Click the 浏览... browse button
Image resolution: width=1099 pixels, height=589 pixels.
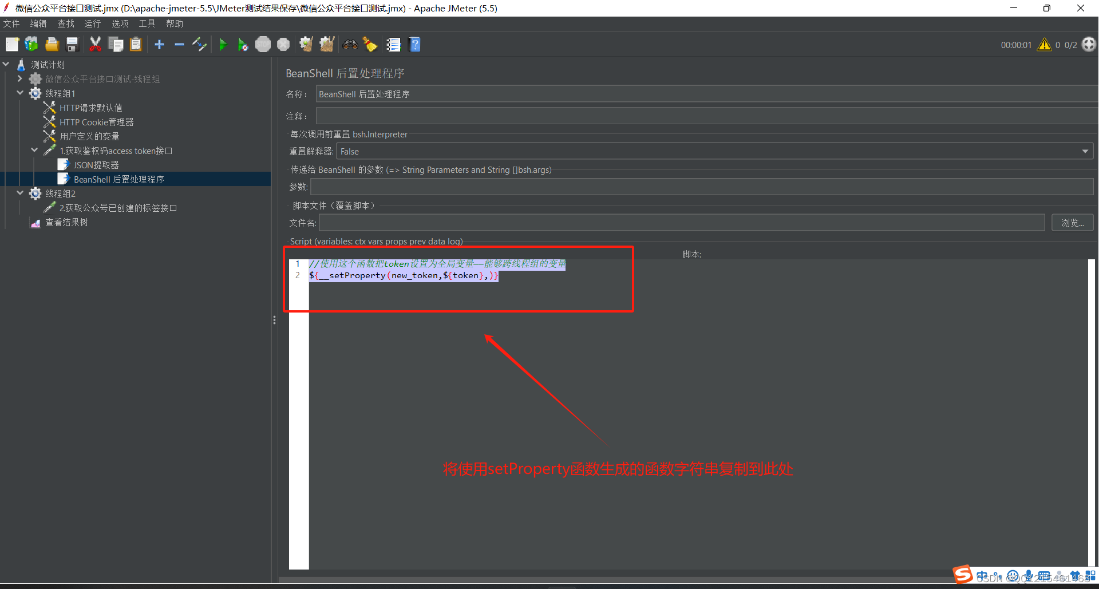[1073, 223]
